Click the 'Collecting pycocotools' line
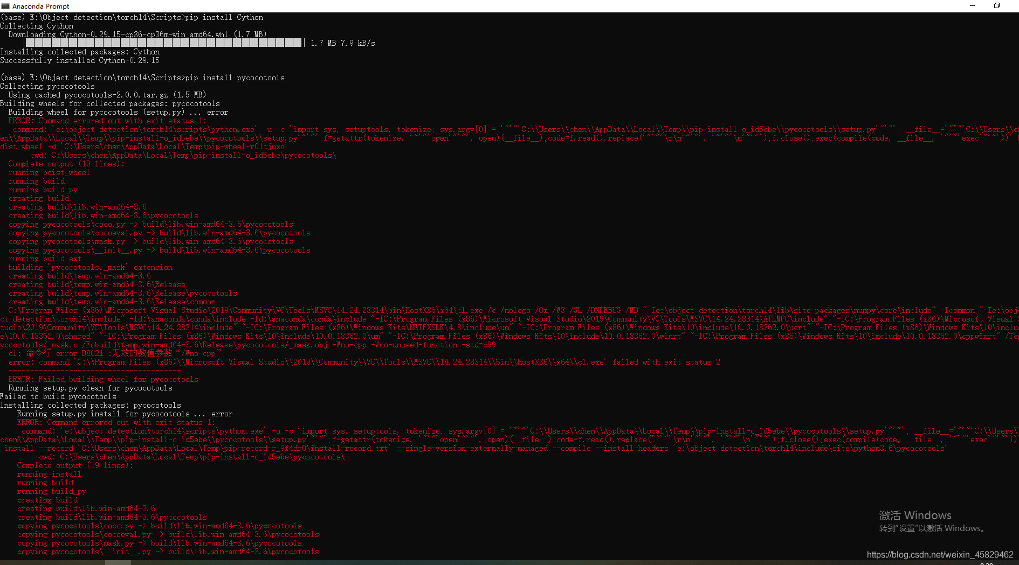 (47, 86)
